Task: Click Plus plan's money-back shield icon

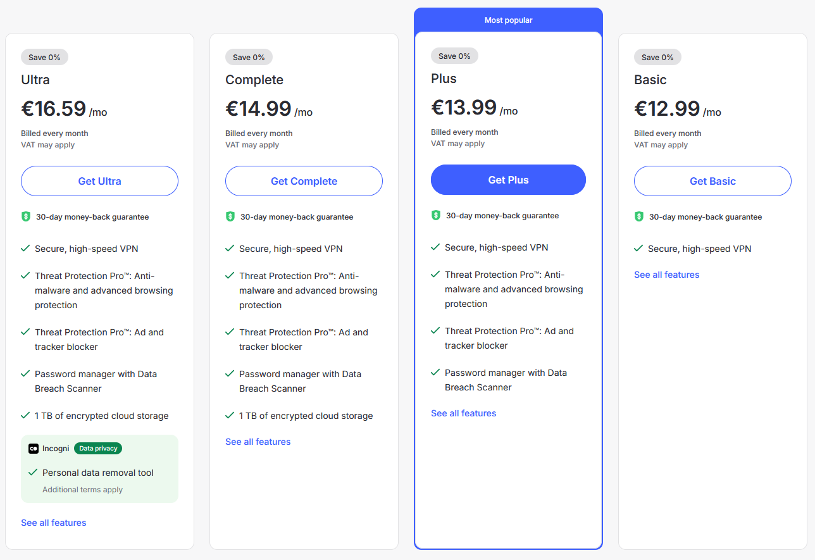Action: [435, 215]
